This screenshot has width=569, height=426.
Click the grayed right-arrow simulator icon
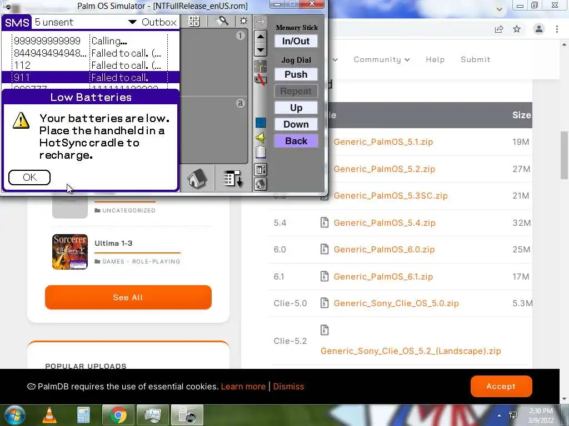coord(260,22)
